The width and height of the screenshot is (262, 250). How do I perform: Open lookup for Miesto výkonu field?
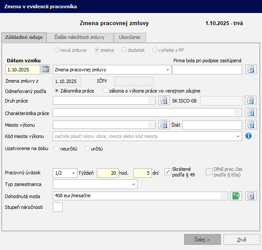[x=164, y=125]
